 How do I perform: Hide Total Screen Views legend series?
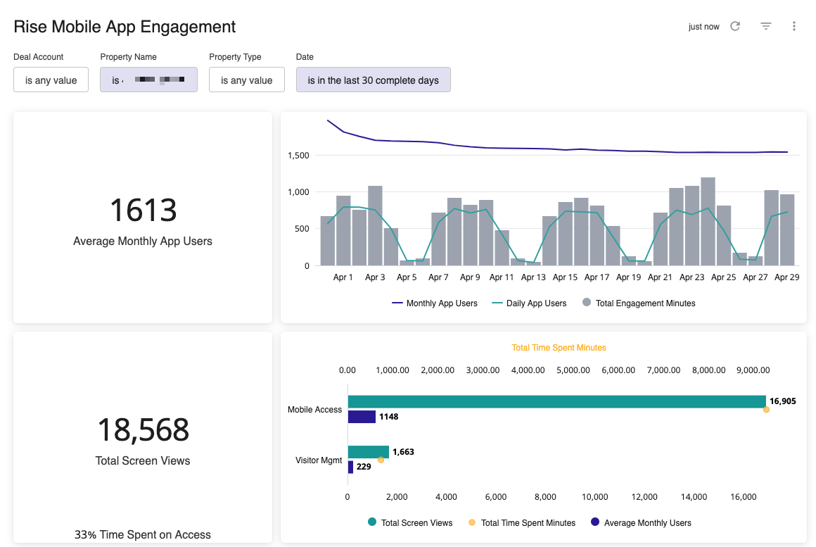tap(409, 523)
